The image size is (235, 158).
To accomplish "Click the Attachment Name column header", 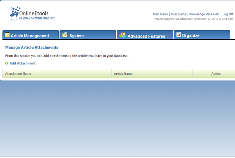I will coord(18,73).
